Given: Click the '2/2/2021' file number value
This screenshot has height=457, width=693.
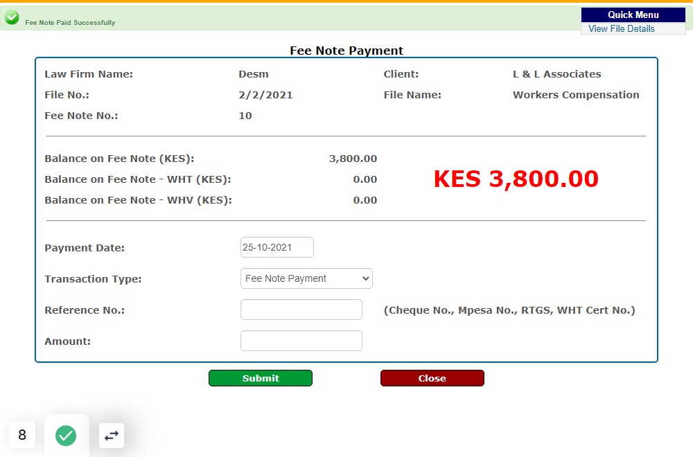Looking at the screenshot, I should [x=265, y=95].
